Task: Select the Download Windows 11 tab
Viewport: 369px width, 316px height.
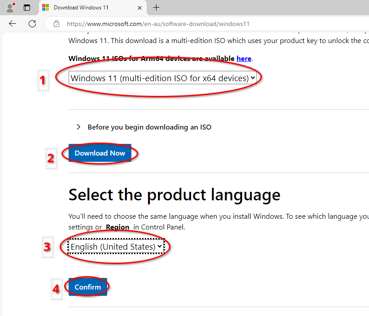Action: tap(93, 8)
